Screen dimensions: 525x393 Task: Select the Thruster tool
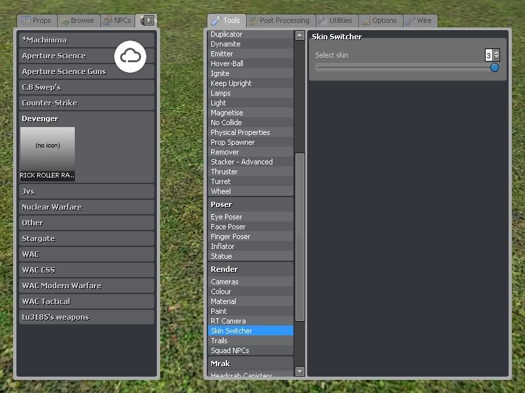pos(251,172)
